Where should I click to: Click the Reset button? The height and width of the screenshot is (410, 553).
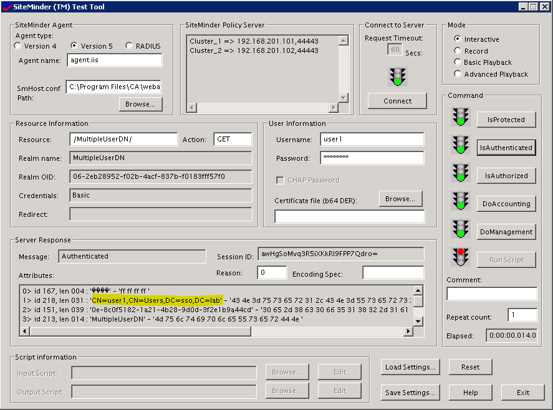[x=471, y=367]
